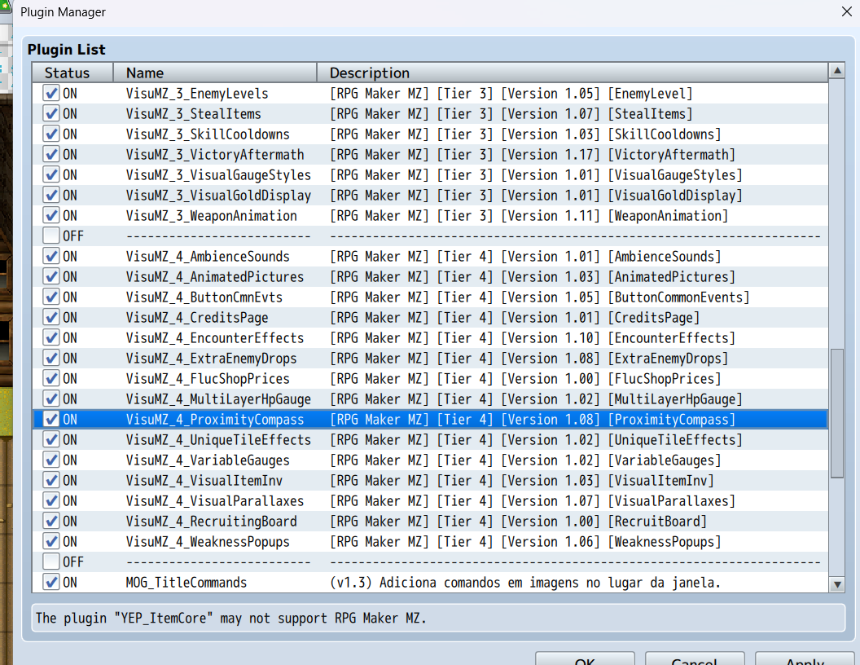
Task: Toggle the VisuMZ_4_VisualParallaxes checkbox
Action: (51, 501)
